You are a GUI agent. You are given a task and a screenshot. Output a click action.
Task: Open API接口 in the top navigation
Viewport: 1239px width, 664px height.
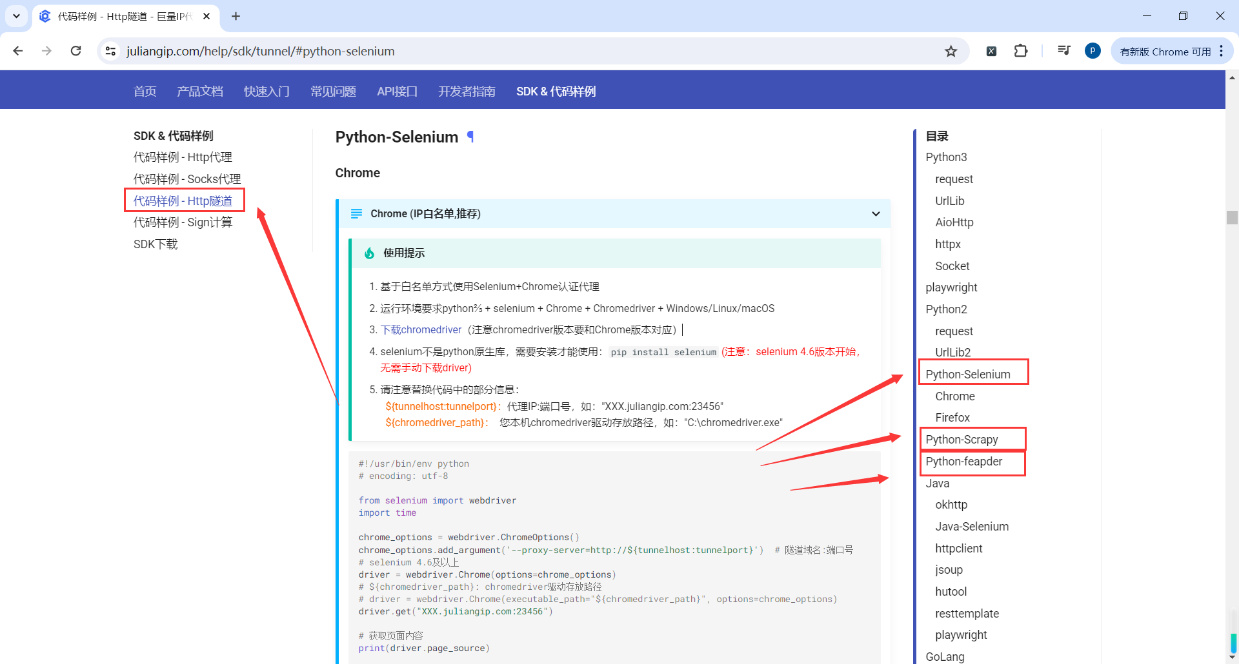[397, 92]
